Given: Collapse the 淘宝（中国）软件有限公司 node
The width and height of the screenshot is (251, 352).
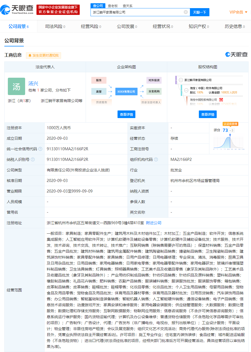Looking at the screenshot, I should (x=186, y=90).
